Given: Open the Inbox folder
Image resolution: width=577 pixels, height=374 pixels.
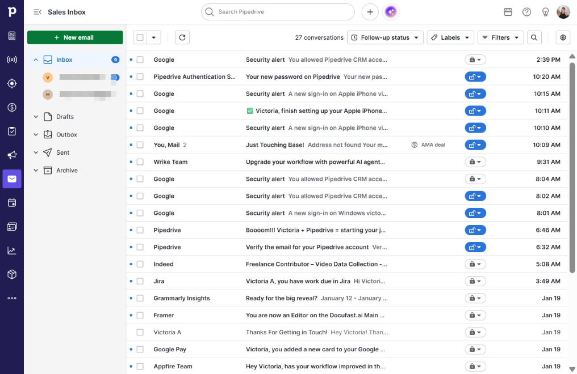Looking at the screenshot, I should click(x=75, y=59).
